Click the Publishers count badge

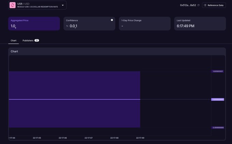point(37,41)
